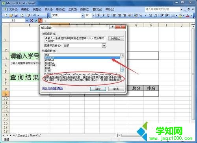The height and width of the screenshot is (143, 197).
Task: Click the Open file toolbar icon
Action: [x=11, y=15]
